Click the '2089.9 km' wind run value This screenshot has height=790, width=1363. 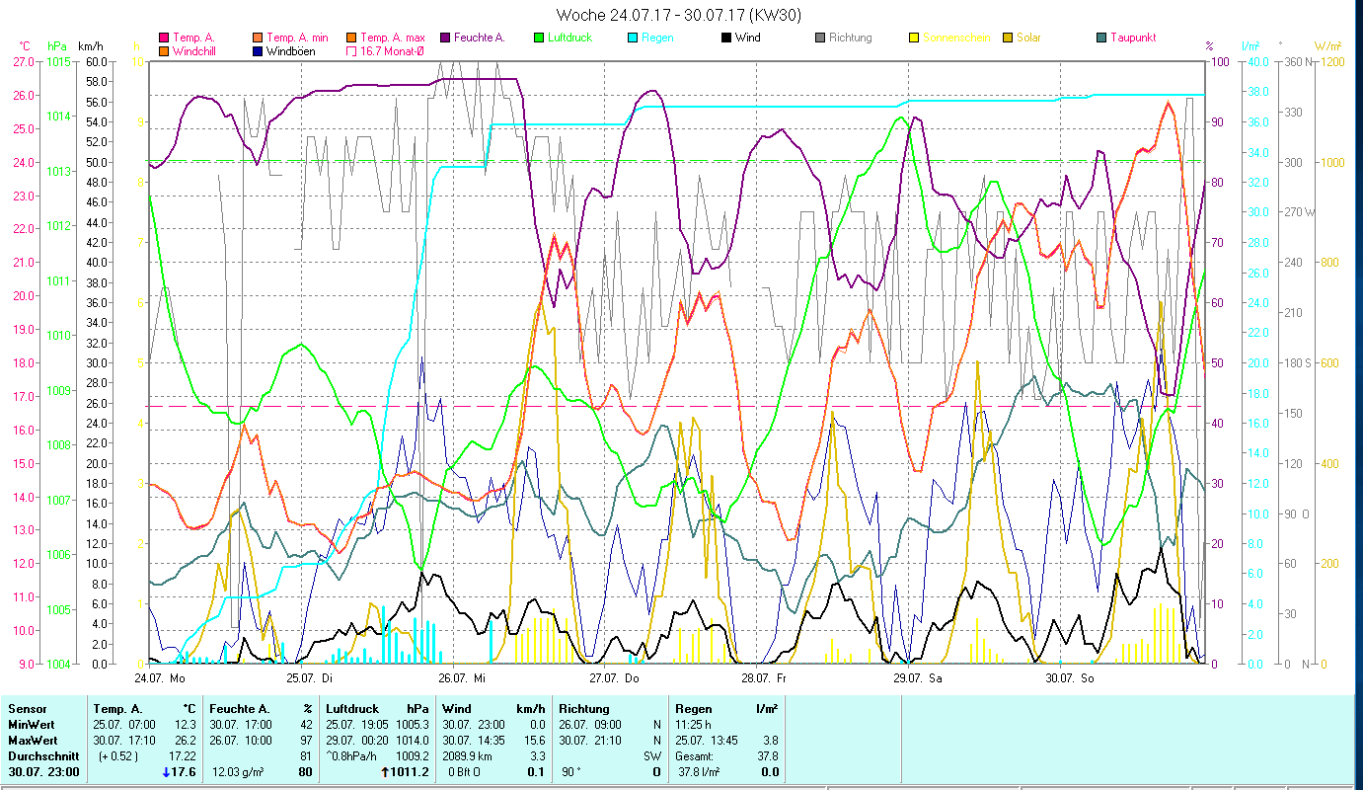click(467, 755)
